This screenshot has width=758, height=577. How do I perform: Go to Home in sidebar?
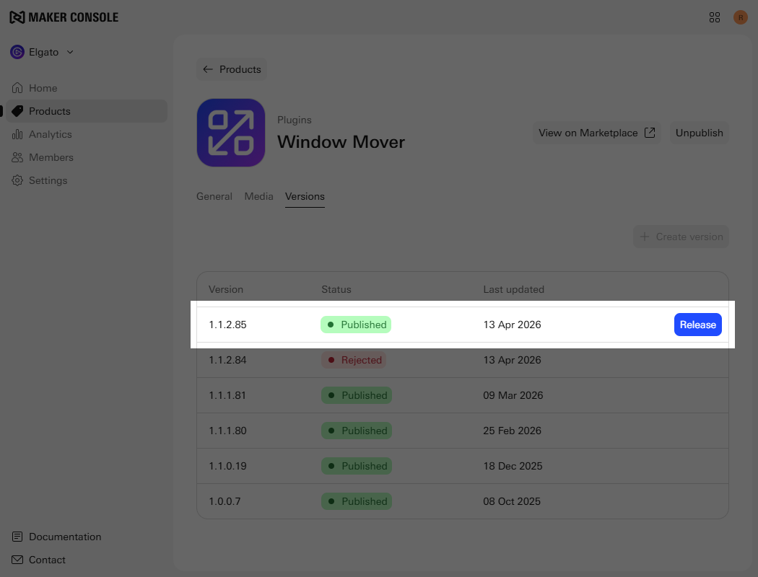(43, 88)
